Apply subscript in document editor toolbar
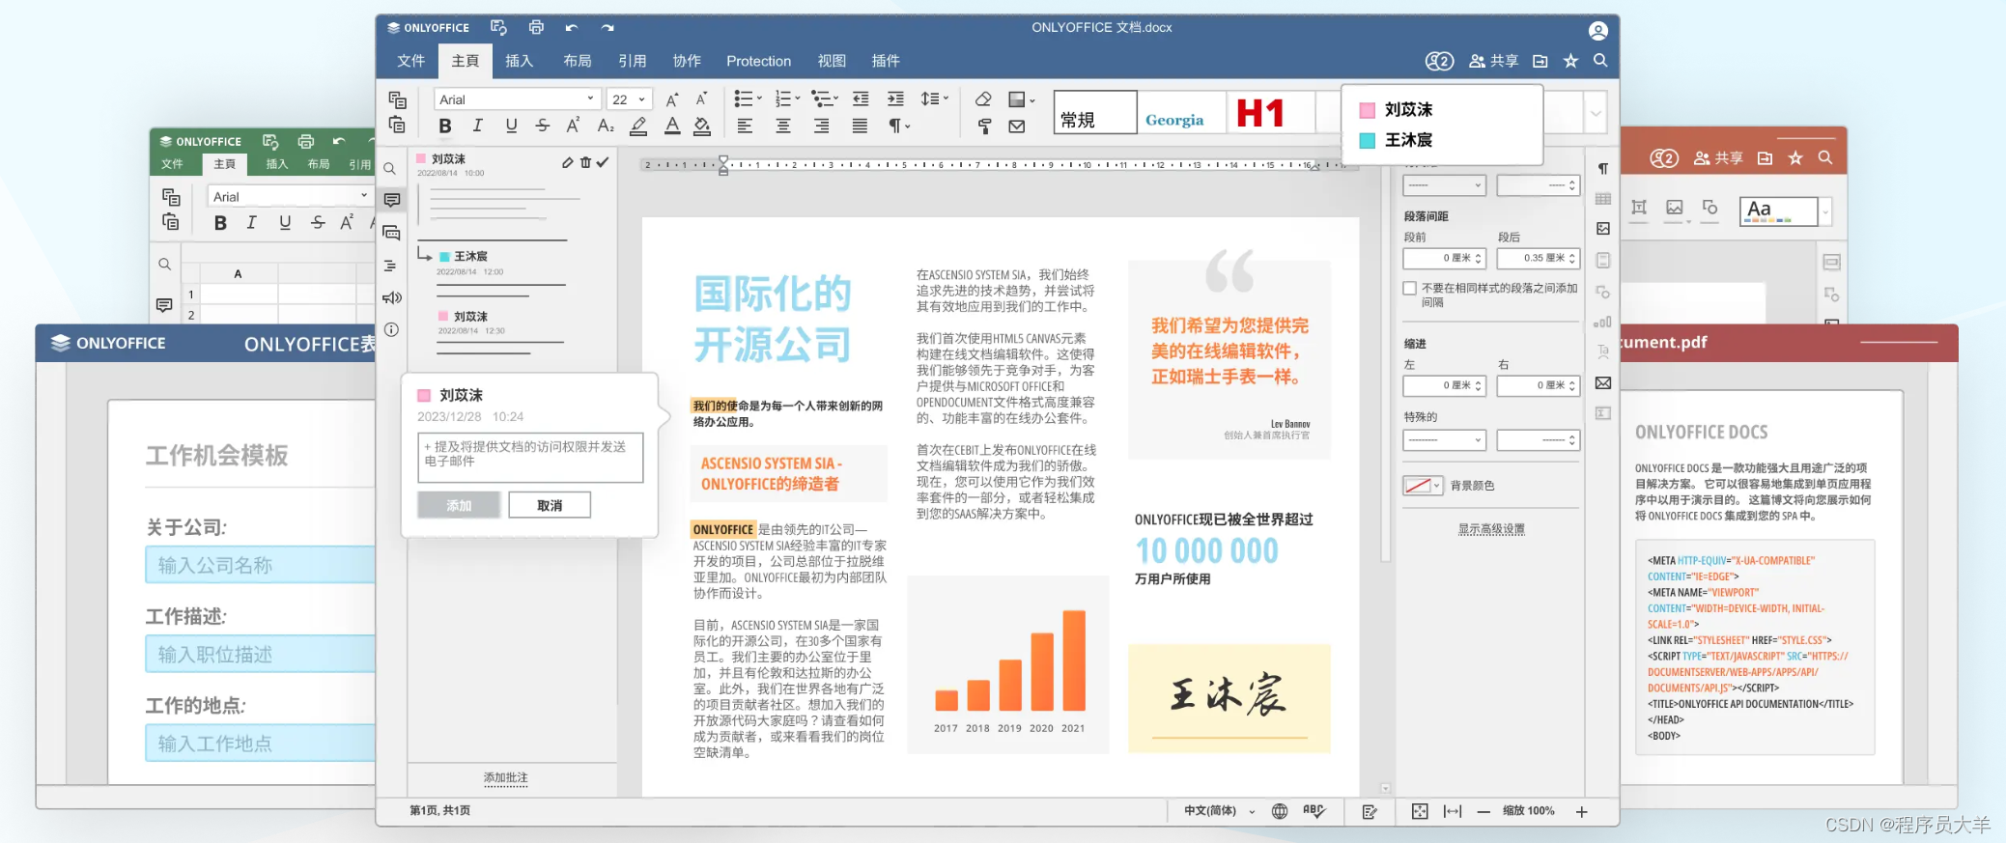This screenshot has width=2006, height=843. pyautogui.click(x=606, y=126)
